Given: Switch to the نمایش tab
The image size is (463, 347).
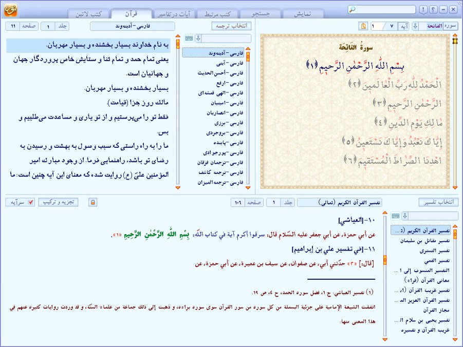Looking at the screenshot, I should tap(303, 14).
